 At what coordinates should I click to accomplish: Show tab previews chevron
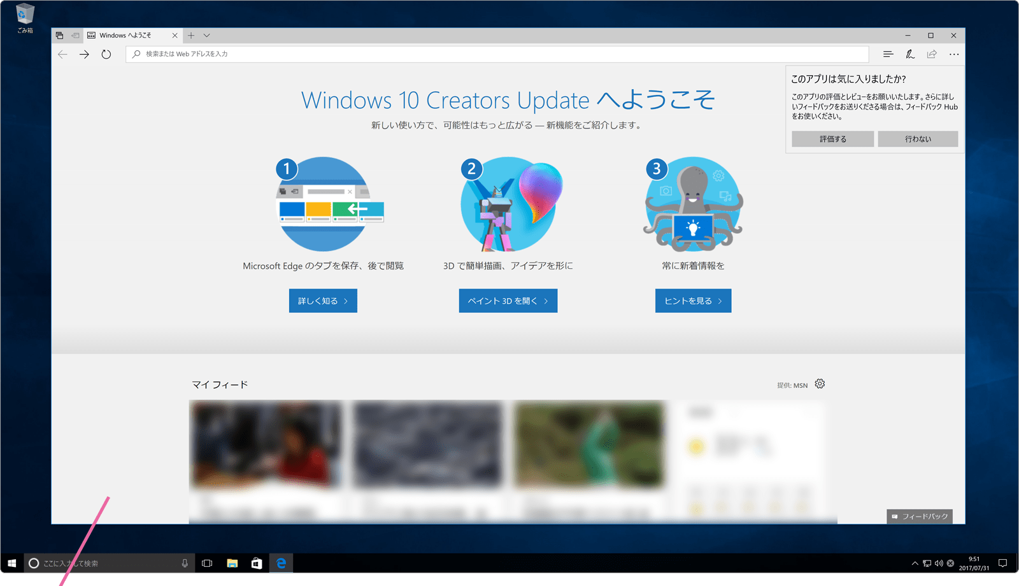[x=206, y=36]
